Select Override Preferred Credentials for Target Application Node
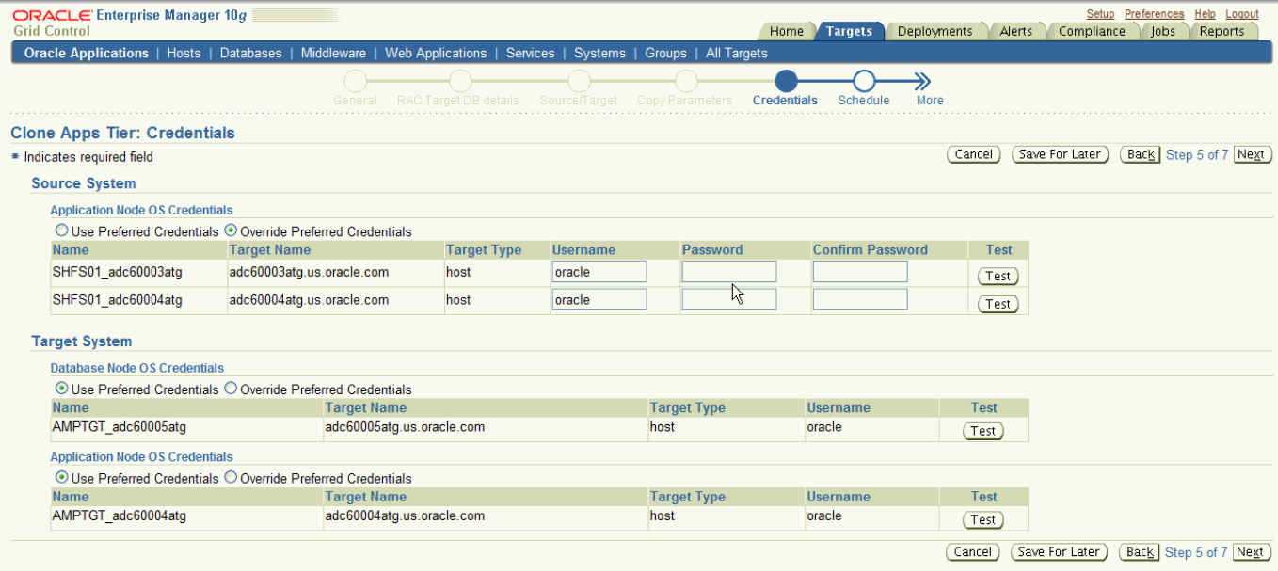Screen dimensions: 1278x571 pos(231,477)
